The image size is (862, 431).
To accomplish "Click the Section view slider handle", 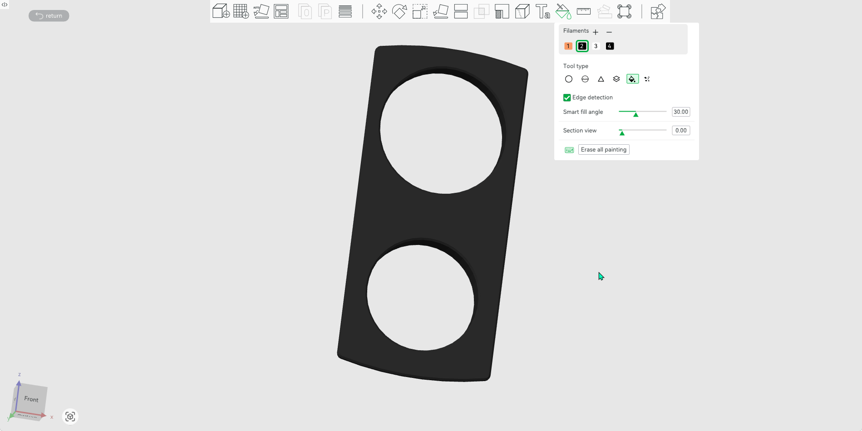I will point(622,133).
